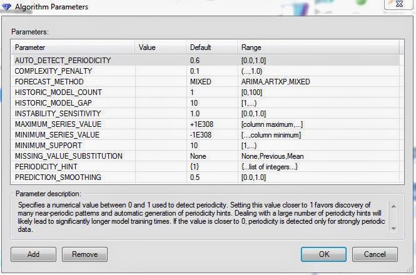The image size is (416, 275).
Task: Click the Value cell for FORECAST_METHOD
Action: [161, 82]
